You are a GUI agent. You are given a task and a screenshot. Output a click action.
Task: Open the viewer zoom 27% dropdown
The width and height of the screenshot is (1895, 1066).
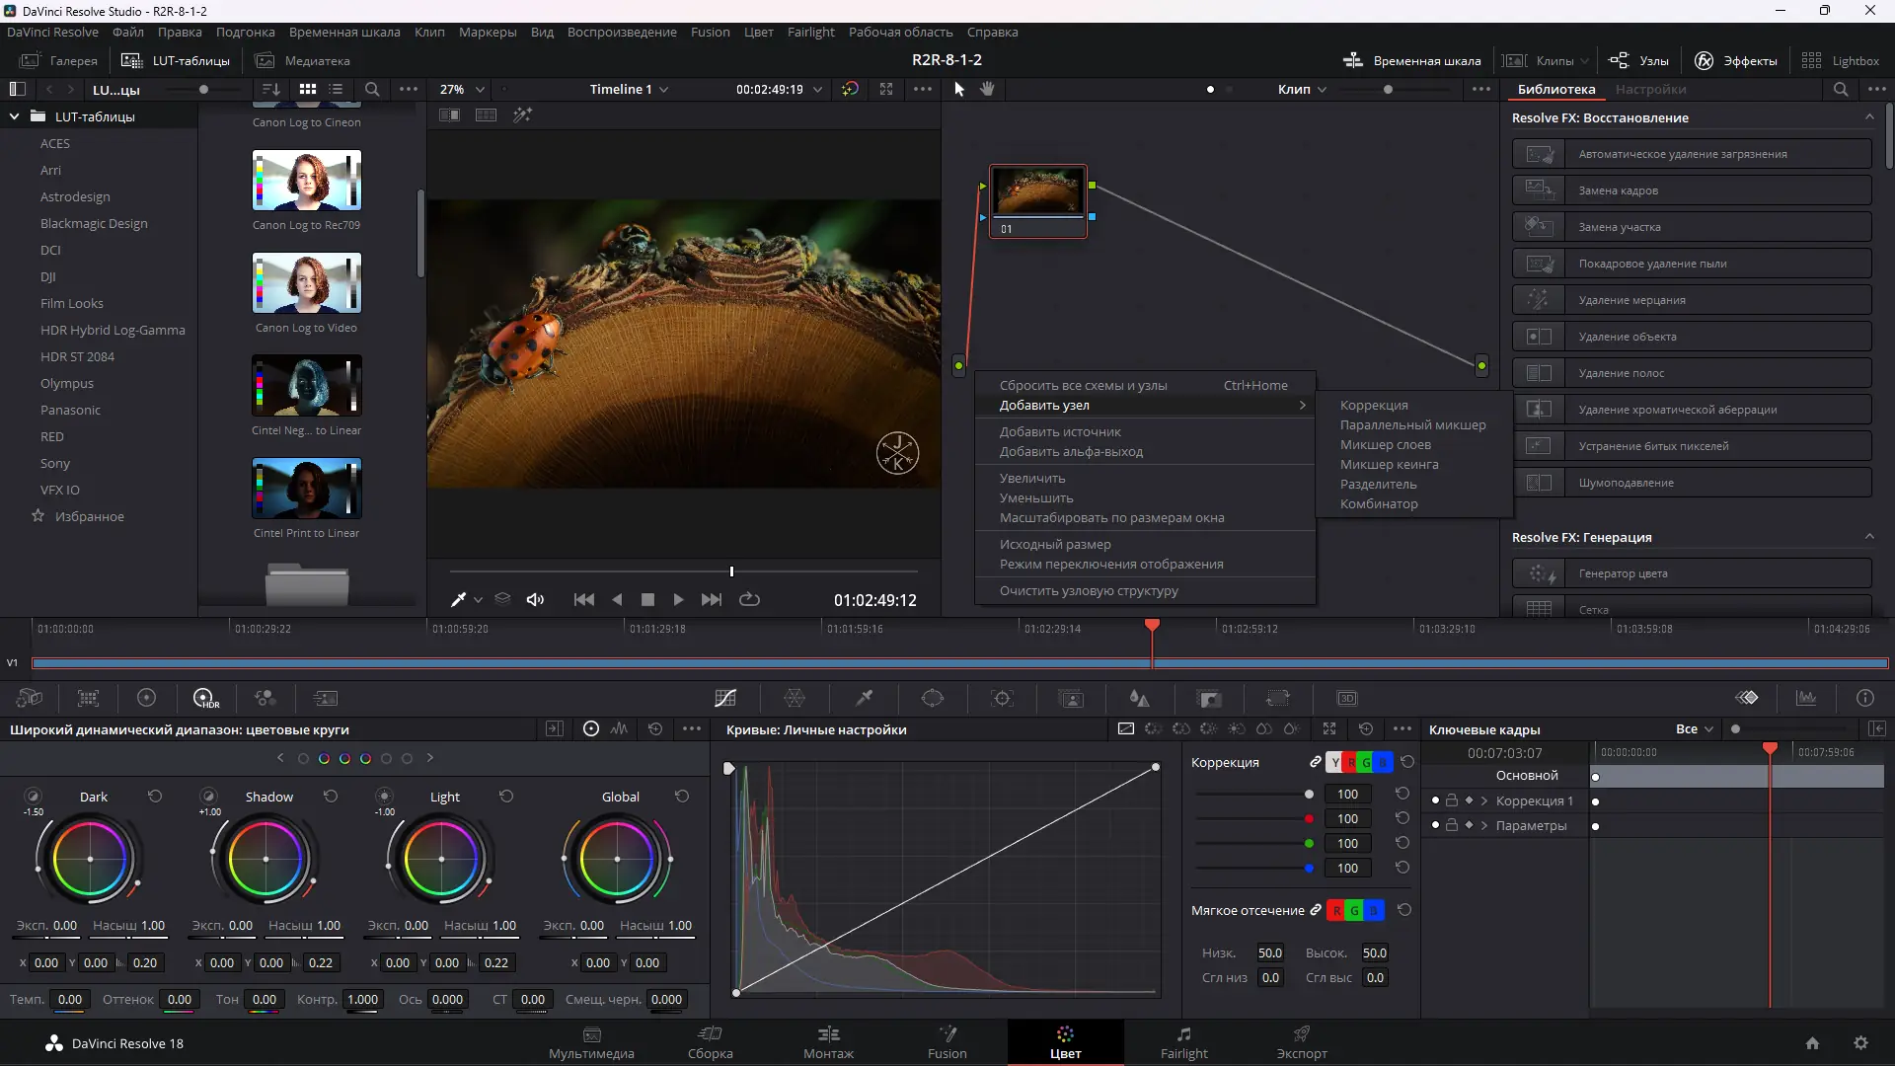tap(462, 89)
